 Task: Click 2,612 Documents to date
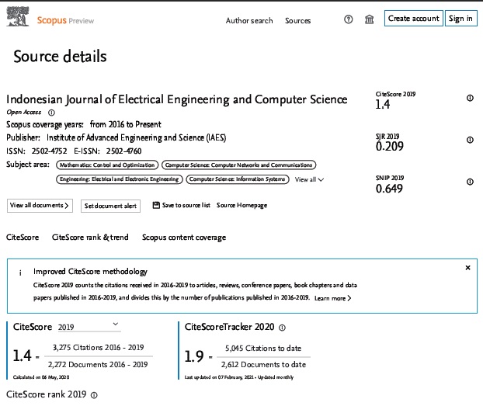click(263, 365)
